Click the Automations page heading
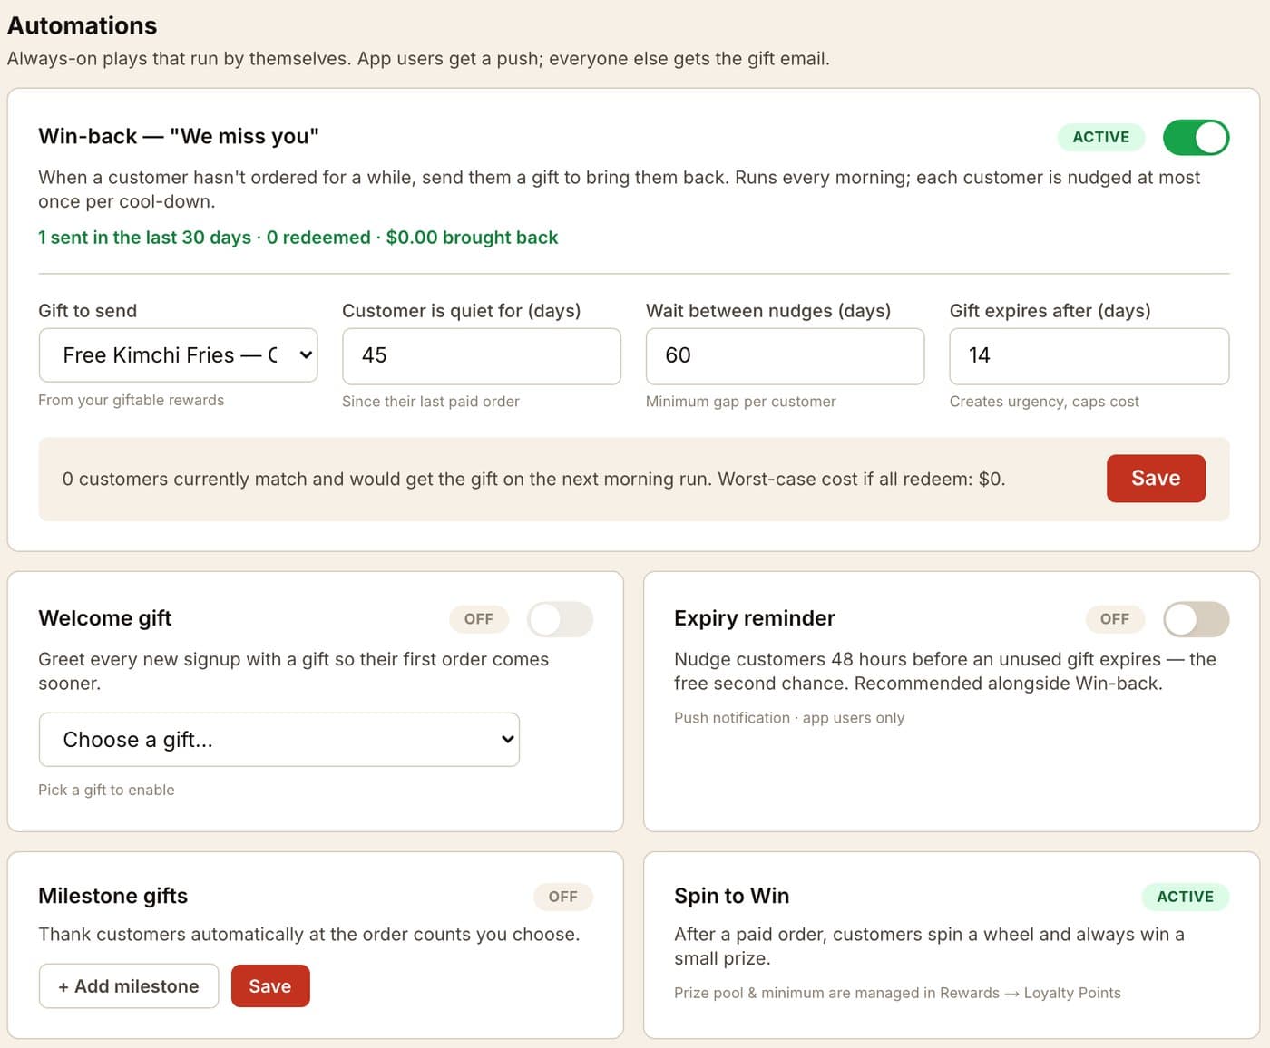This screenshot has width=1270, height=1048. (x=83, y=25)
